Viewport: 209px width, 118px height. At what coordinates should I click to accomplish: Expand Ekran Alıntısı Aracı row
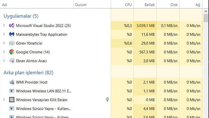4,61
